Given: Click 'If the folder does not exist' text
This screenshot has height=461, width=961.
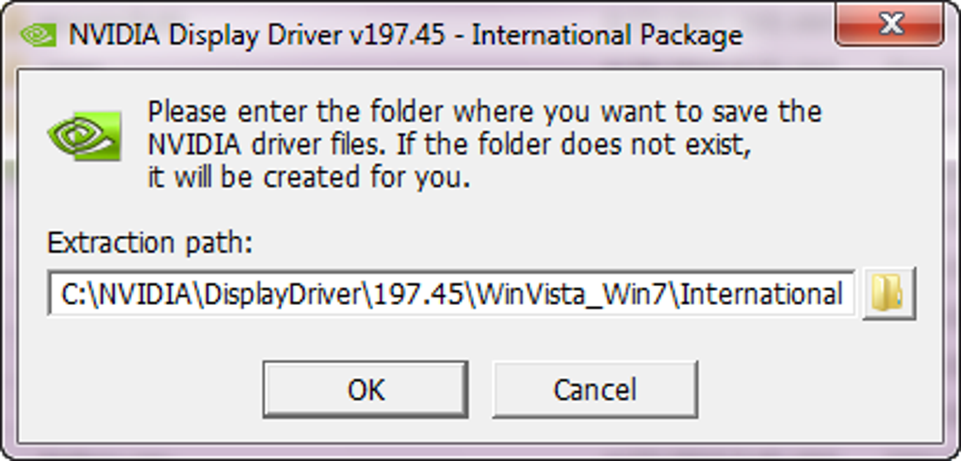Looking at the screenshot, I should point(577,145).
